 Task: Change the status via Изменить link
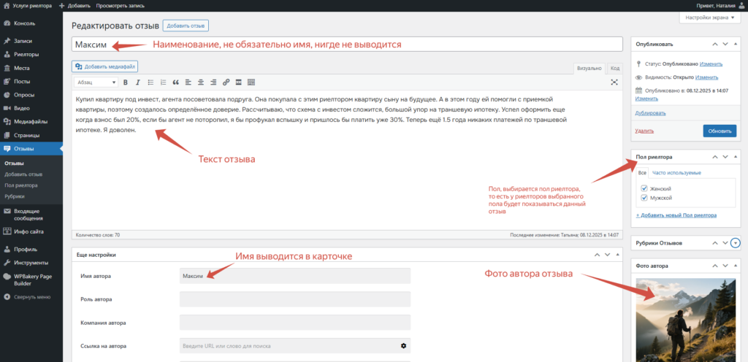point(711,63)
